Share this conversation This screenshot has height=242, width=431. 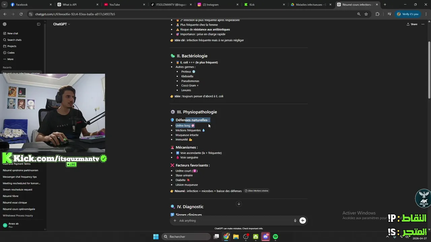pos(412,24)
